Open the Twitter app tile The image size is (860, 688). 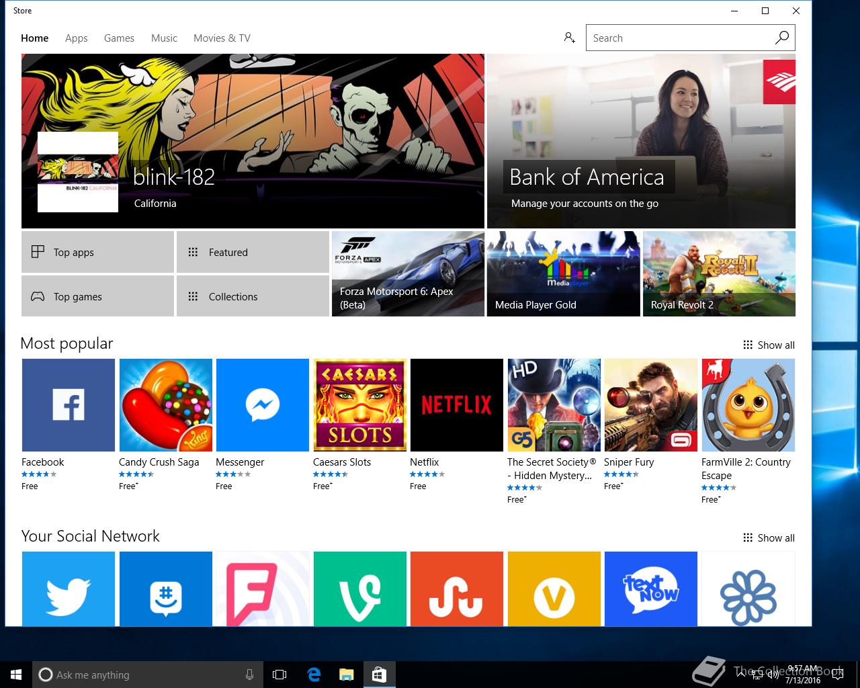coord(68,589)
